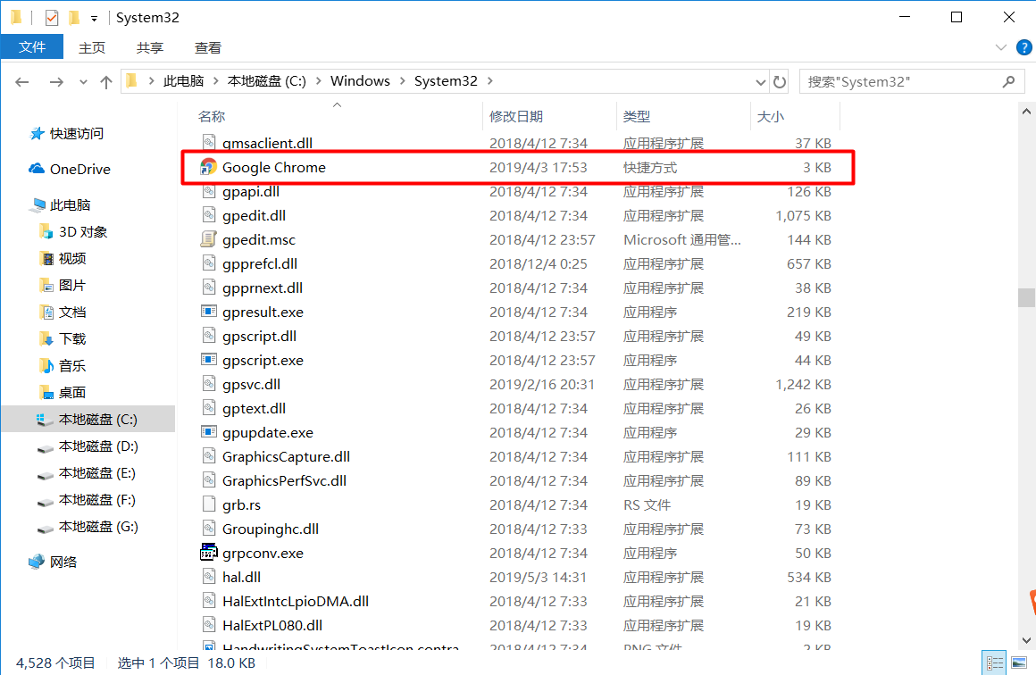The image size is (1036, 675).
Task: Switch to the 查看 (View) tab
Action: [207, 47]
